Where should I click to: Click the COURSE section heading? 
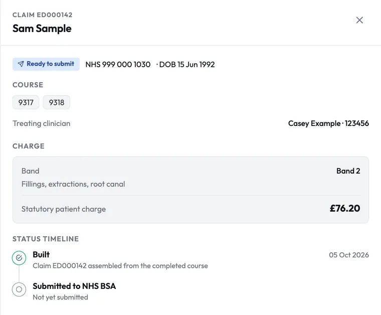(28, 85)
